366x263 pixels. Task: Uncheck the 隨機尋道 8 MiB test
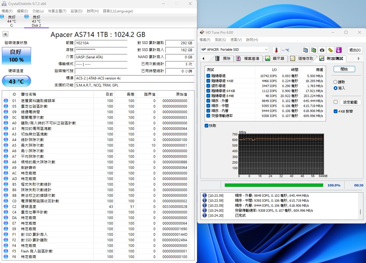pos(208,95)
